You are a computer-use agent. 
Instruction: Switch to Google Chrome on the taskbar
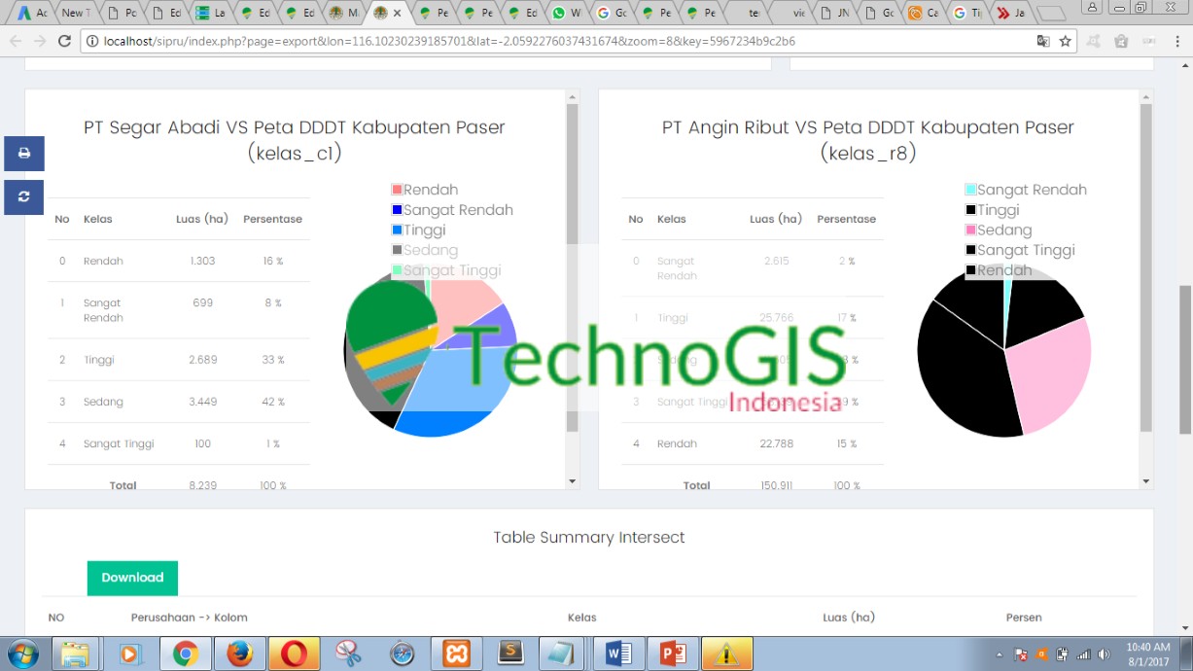pyautogui.click(x=185, y=653)
